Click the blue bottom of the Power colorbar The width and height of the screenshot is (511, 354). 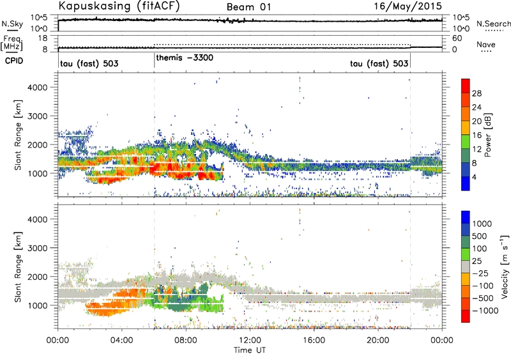click(x=466, y=183)
